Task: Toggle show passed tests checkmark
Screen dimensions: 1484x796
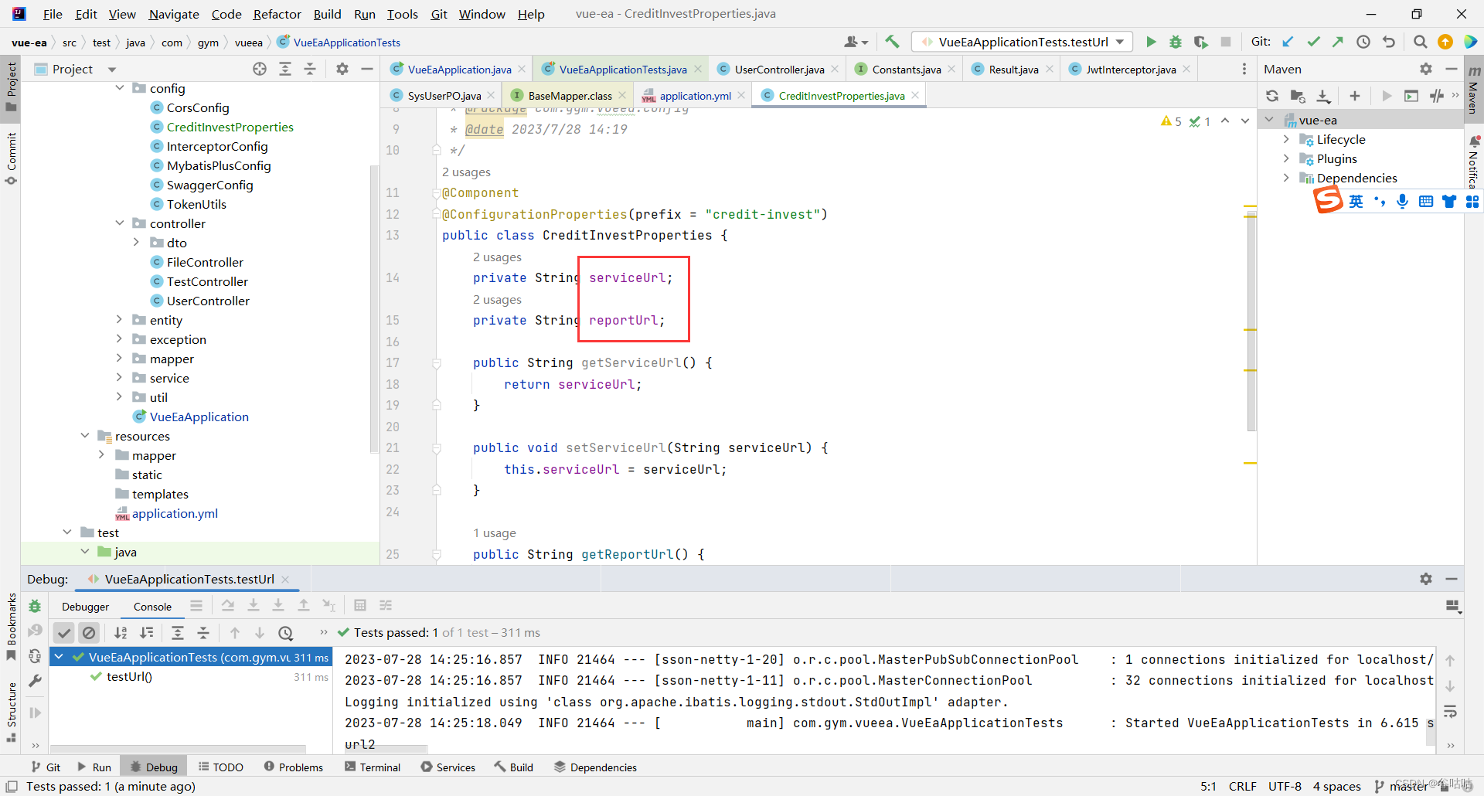Action: (64, 633)
